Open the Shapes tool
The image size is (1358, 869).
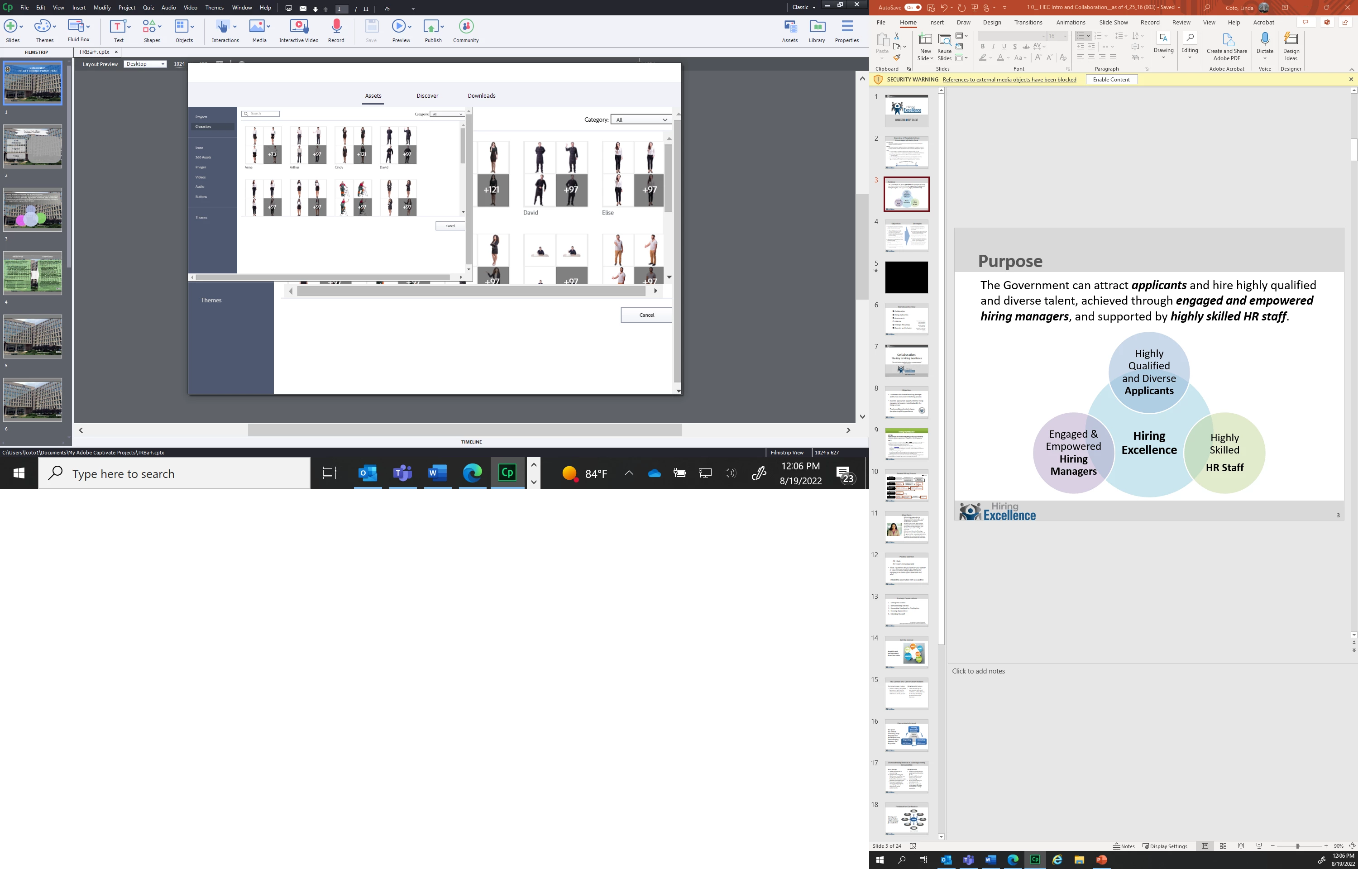pos(149,27)
